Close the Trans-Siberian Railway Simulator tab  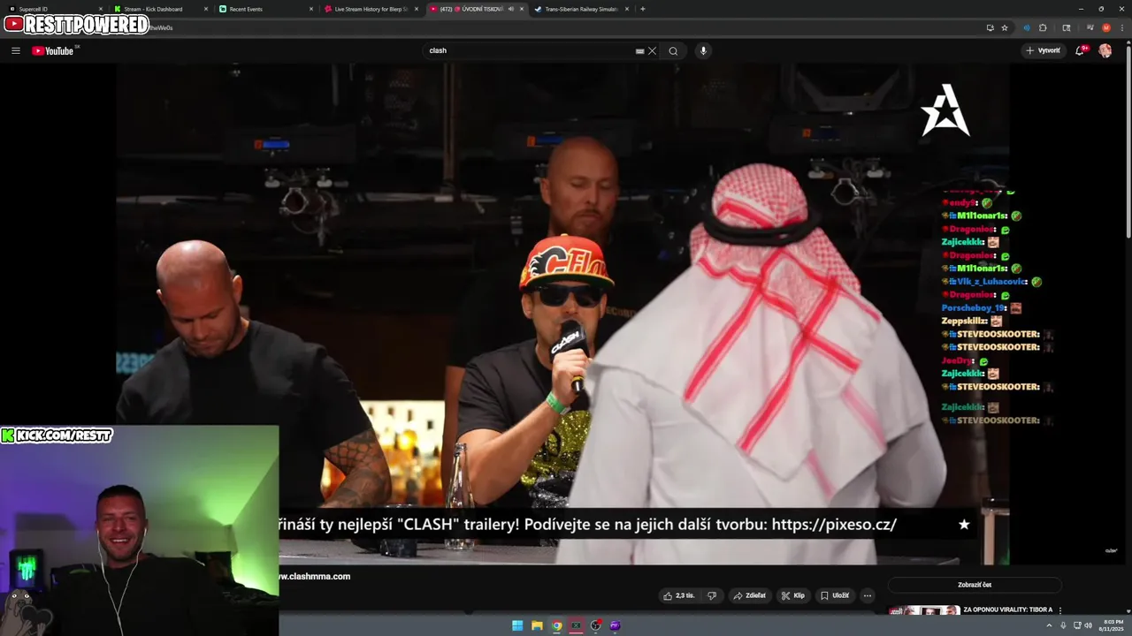click(x=627, y=9)
